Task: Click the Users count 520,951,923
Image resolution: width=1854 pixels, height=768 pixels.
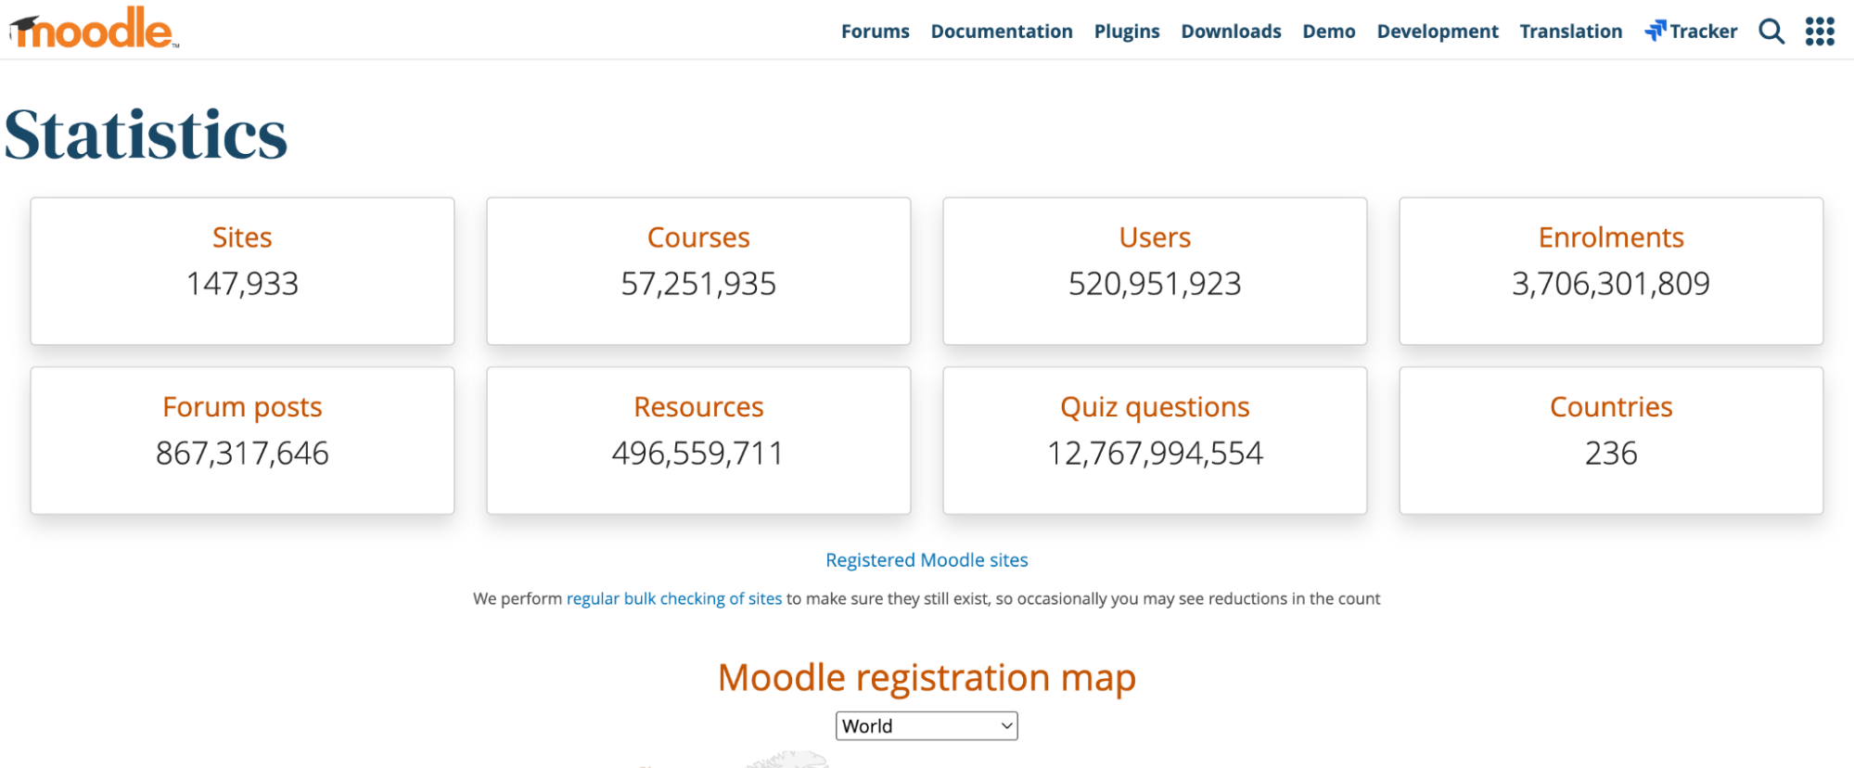Action: pos(1155,284)
